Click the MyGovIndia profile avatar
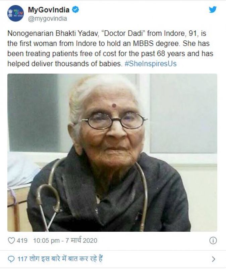 tap(15, 13)
